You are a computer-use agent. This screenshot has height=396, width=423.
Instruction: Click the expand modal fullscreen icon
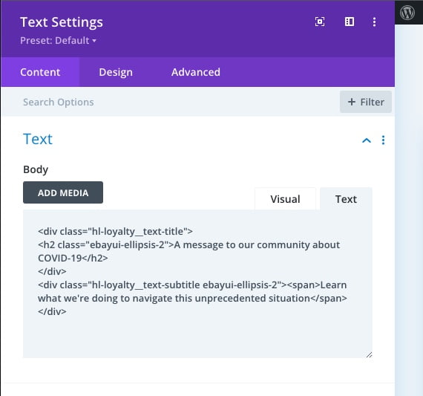(320, 22)
